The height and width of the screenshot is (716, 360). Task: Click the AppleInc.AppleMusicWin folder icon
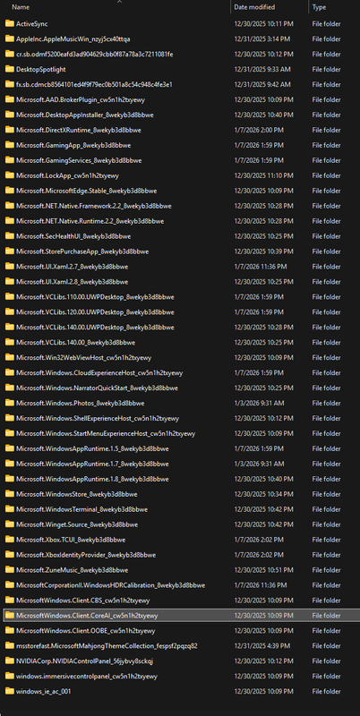pos(10,38)
